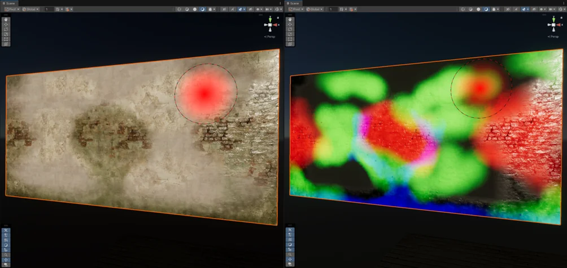Click snap increment field in right toolbar

[x=333, y=9]
